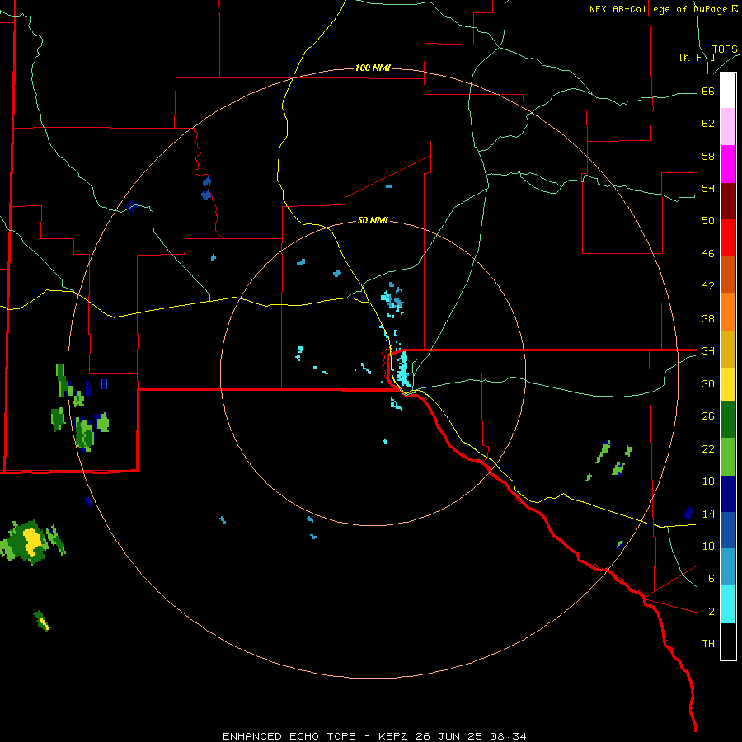This screenshot has width=742, height=742.
Task: Click the legend value 46
Action: 708,254
